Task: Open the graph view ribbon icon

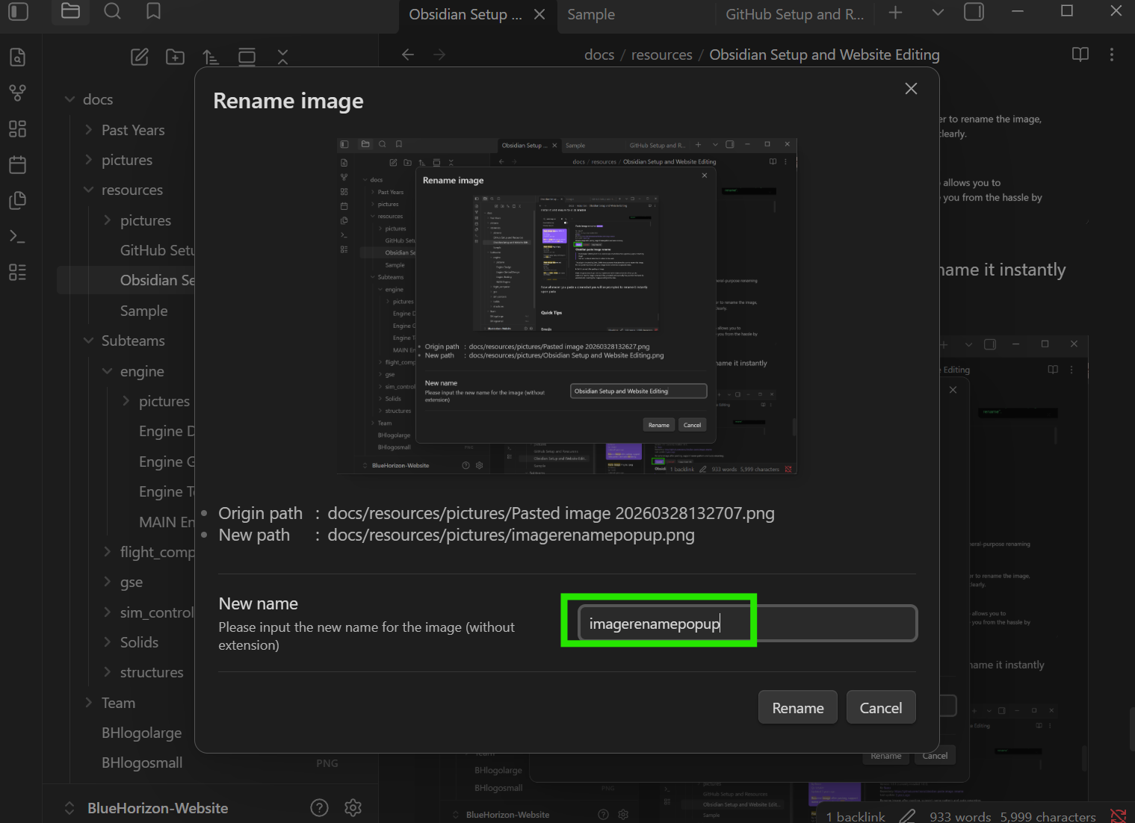Action: 17,93
